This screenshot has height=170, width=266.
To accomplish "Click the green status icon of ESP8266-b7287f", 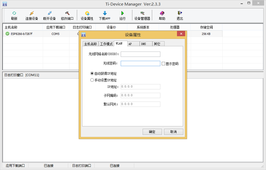I will point(7,34).
